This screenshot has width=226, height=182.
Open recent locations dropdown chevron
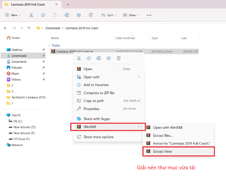[x=22, y=28]
